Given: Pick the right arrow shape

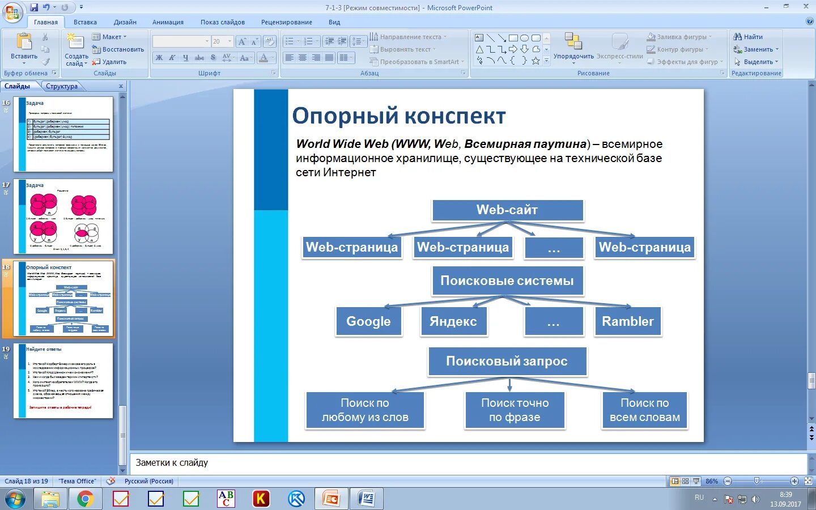Looking at the screenshot, I should coord(513,49).
